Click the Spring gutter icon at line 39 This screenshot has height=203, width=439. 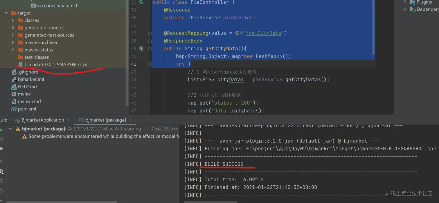(x=141, y=49)
